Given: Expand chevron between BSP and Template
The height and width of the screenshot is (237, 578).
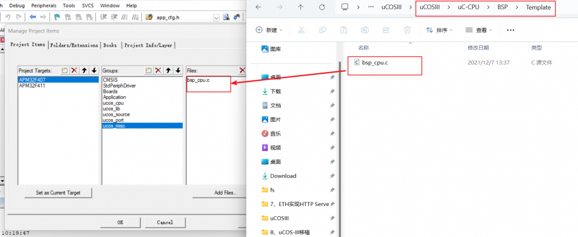Looking at the screenshot, I should pos(517,7).
